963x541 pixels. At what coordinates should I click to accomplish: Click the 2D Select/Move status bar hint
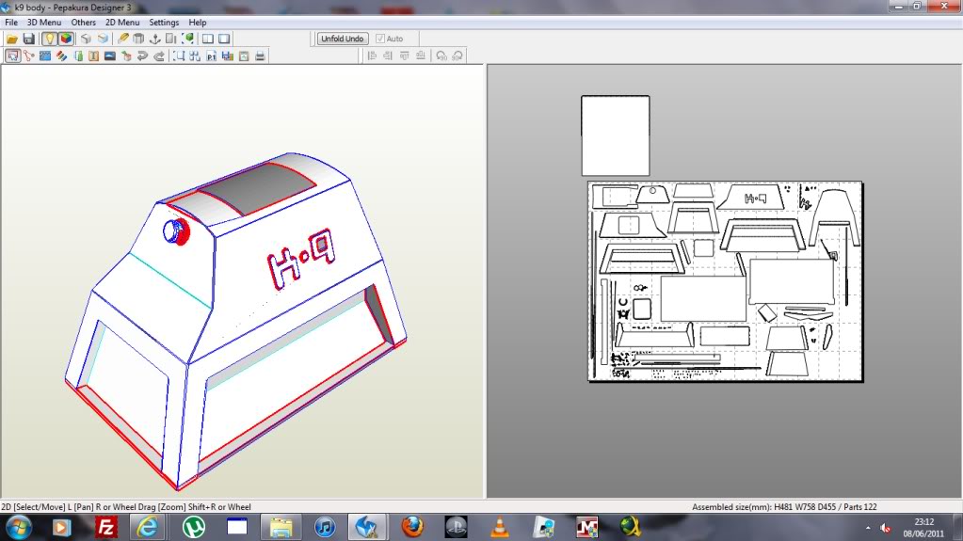point(126,507)
